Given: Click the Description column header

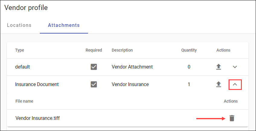Looking at the screenshot, I should point(122,50).
